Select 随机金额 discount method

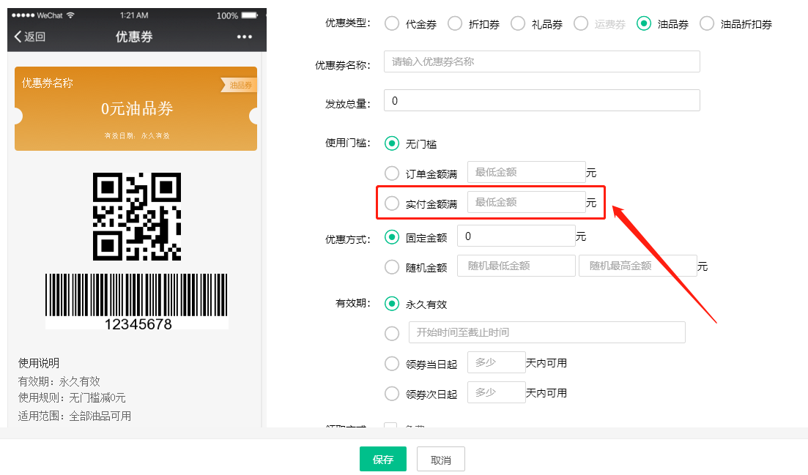point(392,267)
